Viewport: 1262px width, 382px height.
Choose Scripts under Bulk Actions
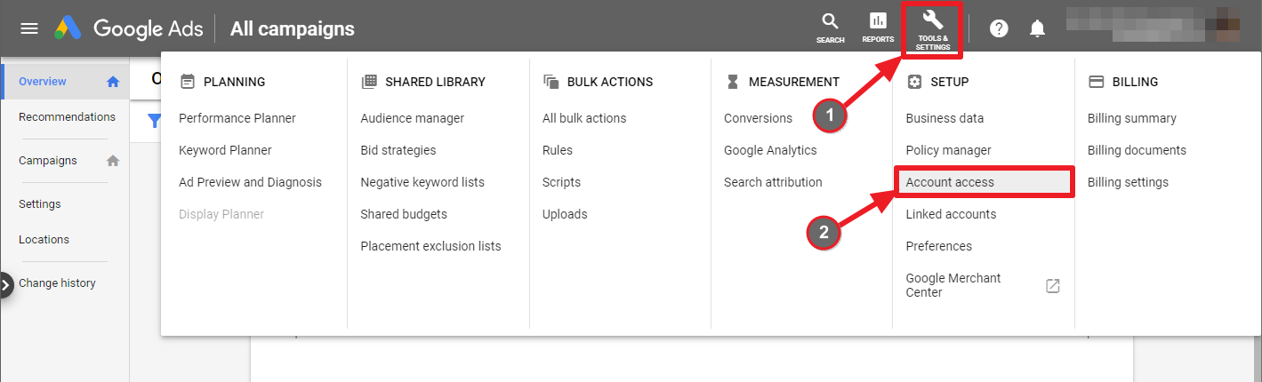561,182
